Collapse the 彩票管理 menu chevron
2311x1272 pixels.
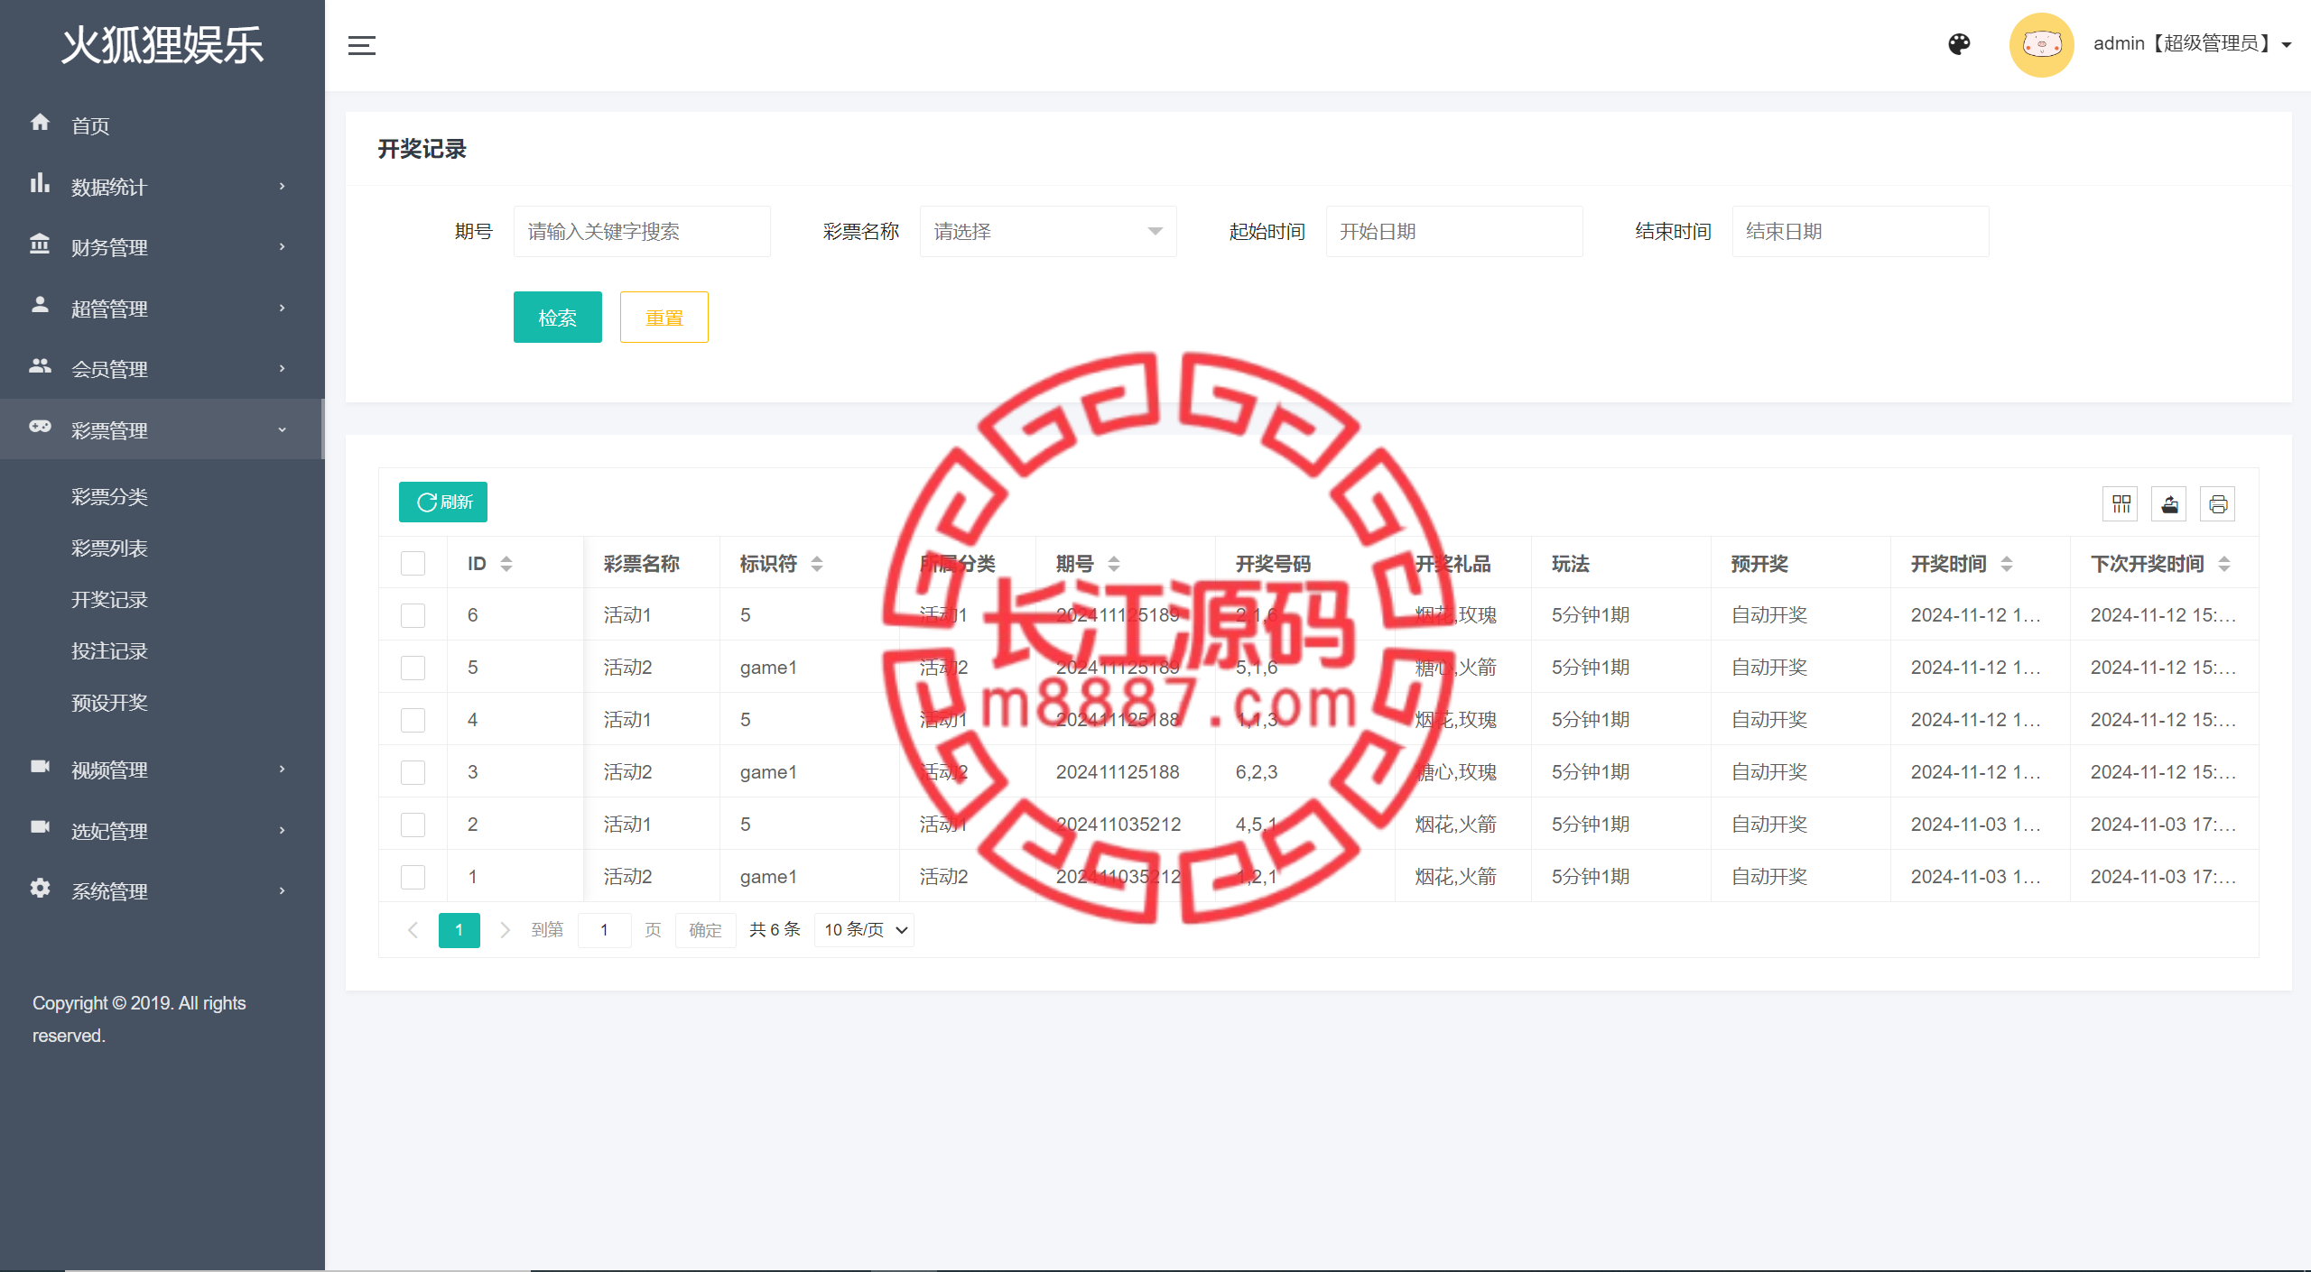click(282, 429)
